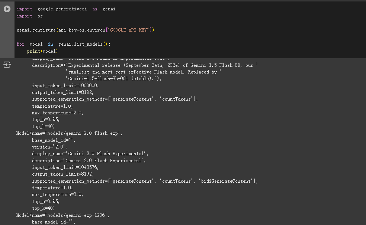366x225 pixels.
Task: Click the 'for model in genai.list_models()' line
Action: [x=63, y=44]
